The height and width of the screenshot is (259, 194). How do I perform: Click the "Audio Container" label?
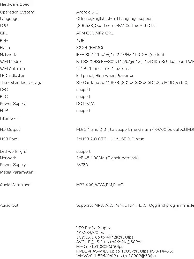pos(15,185)
